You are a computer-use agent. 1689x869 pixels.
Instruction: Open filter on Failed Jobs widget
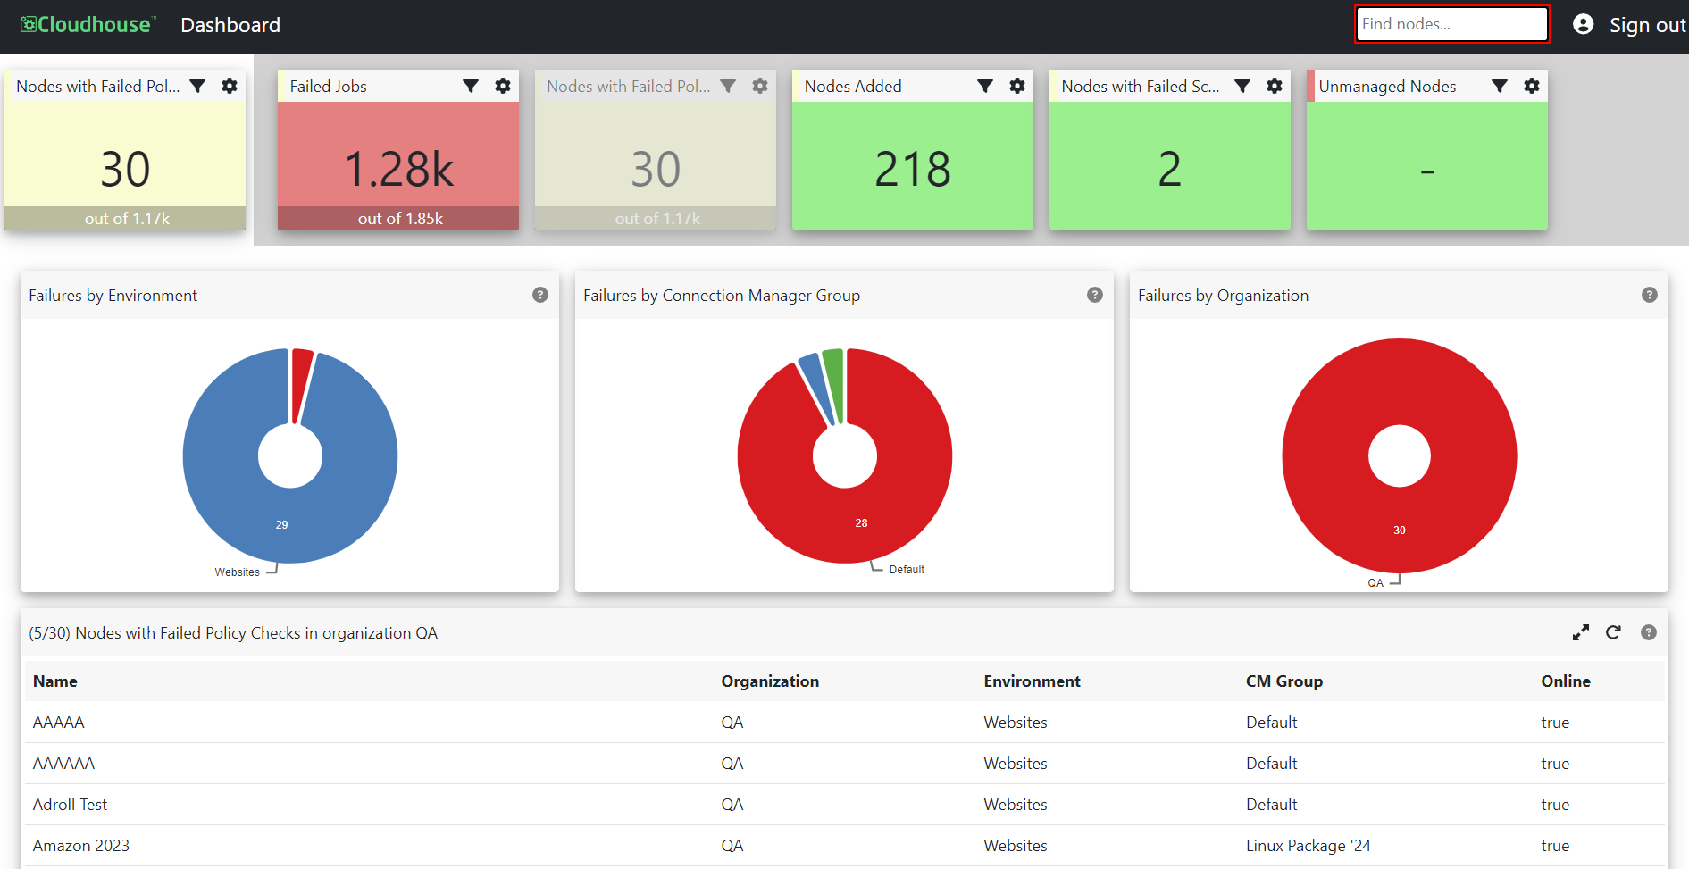(x=471, y=86)
